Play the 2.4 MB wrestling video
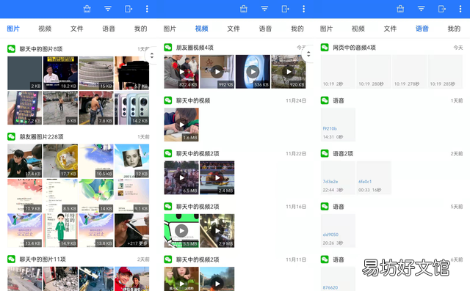The width and height of the screenshot is (470, 291). click(217, 177)
